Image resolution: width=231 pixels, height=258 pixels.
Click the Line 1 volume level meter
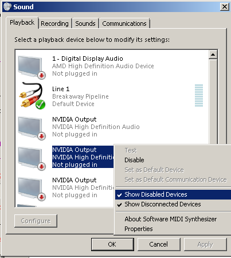199,95
